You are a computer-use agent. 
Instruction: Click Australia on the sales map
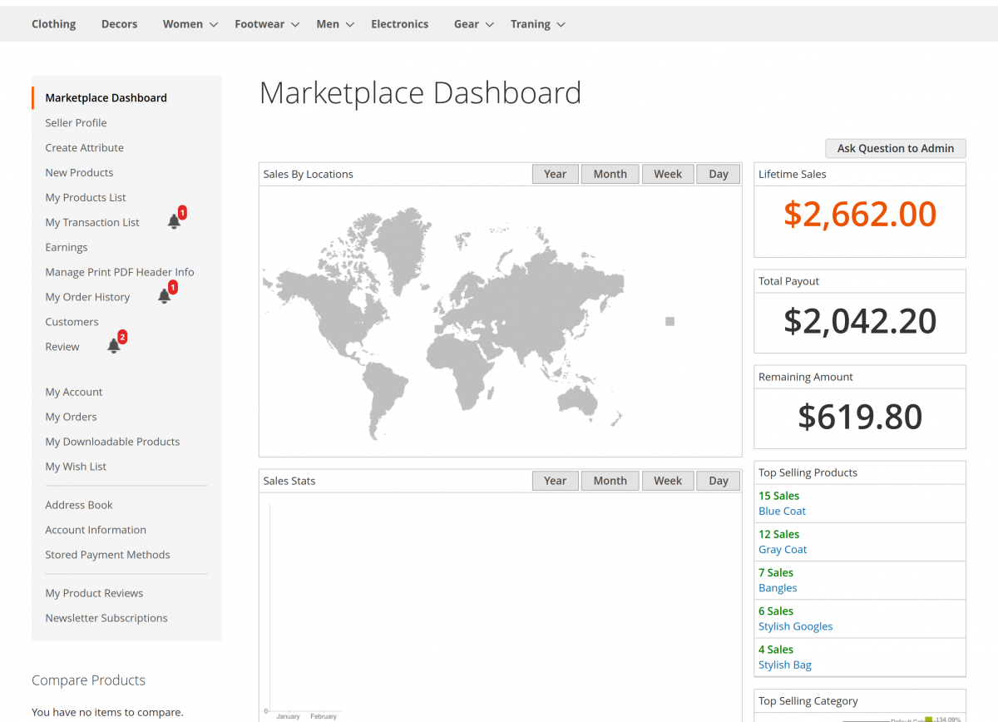click(x=577, y=400)
